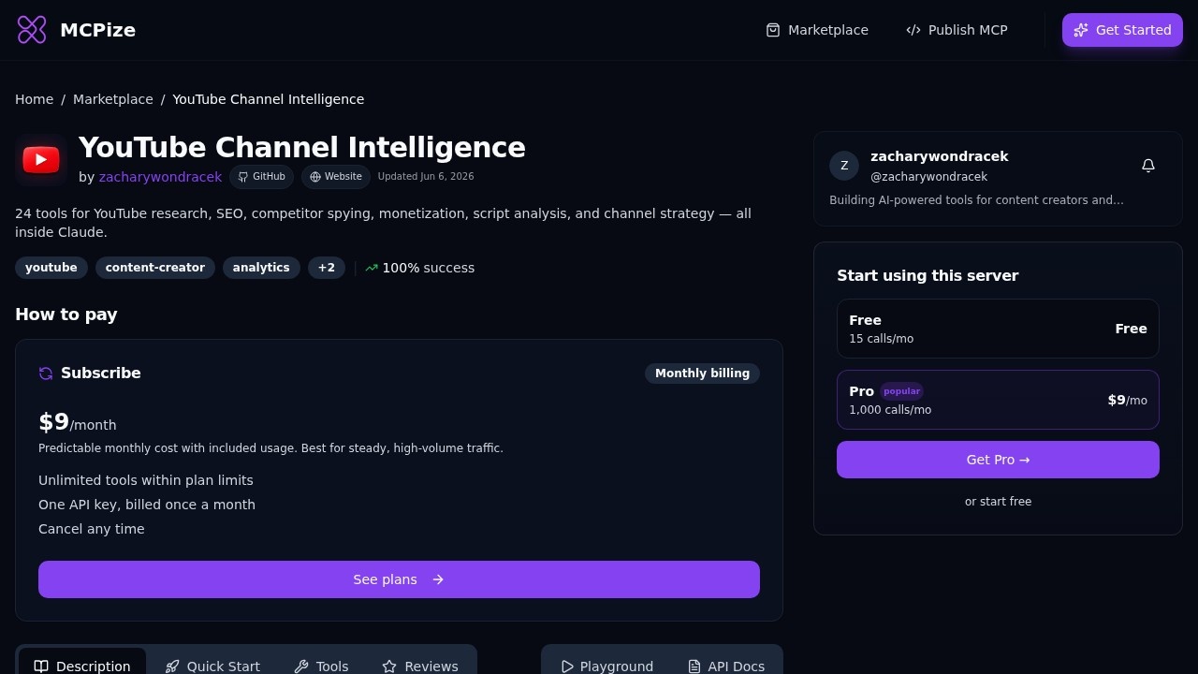Image resolution: width=1198 pixels, height=674 pixels.
Task: Click the 'How to pay' heading
Action: 66,315
